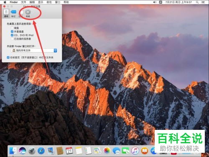Open the 前往 (Go) menu
The image size is (209, 157).
49,2
